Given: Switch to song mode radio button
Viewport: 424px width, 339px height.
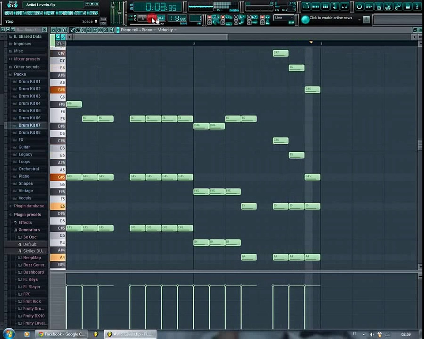Looking at the screenshot, I should pos(135,19).
